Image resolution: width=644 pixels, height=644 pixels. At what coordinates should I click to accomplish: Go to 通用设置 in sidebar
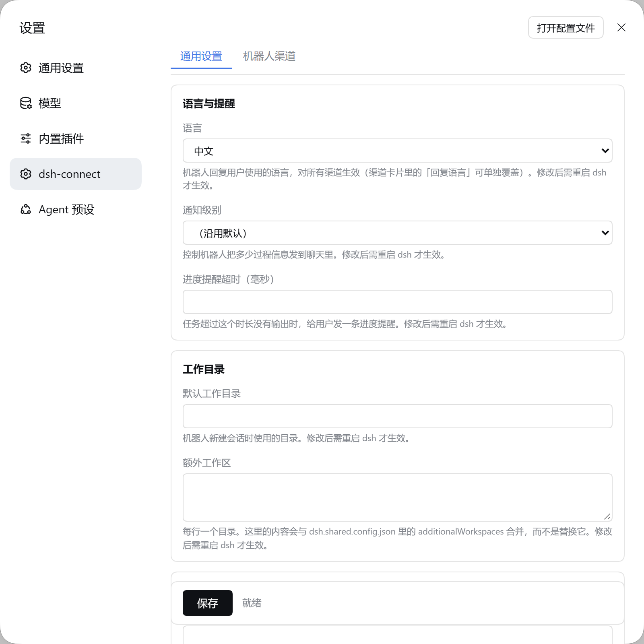pyautogui.click(x=76, y=68)
